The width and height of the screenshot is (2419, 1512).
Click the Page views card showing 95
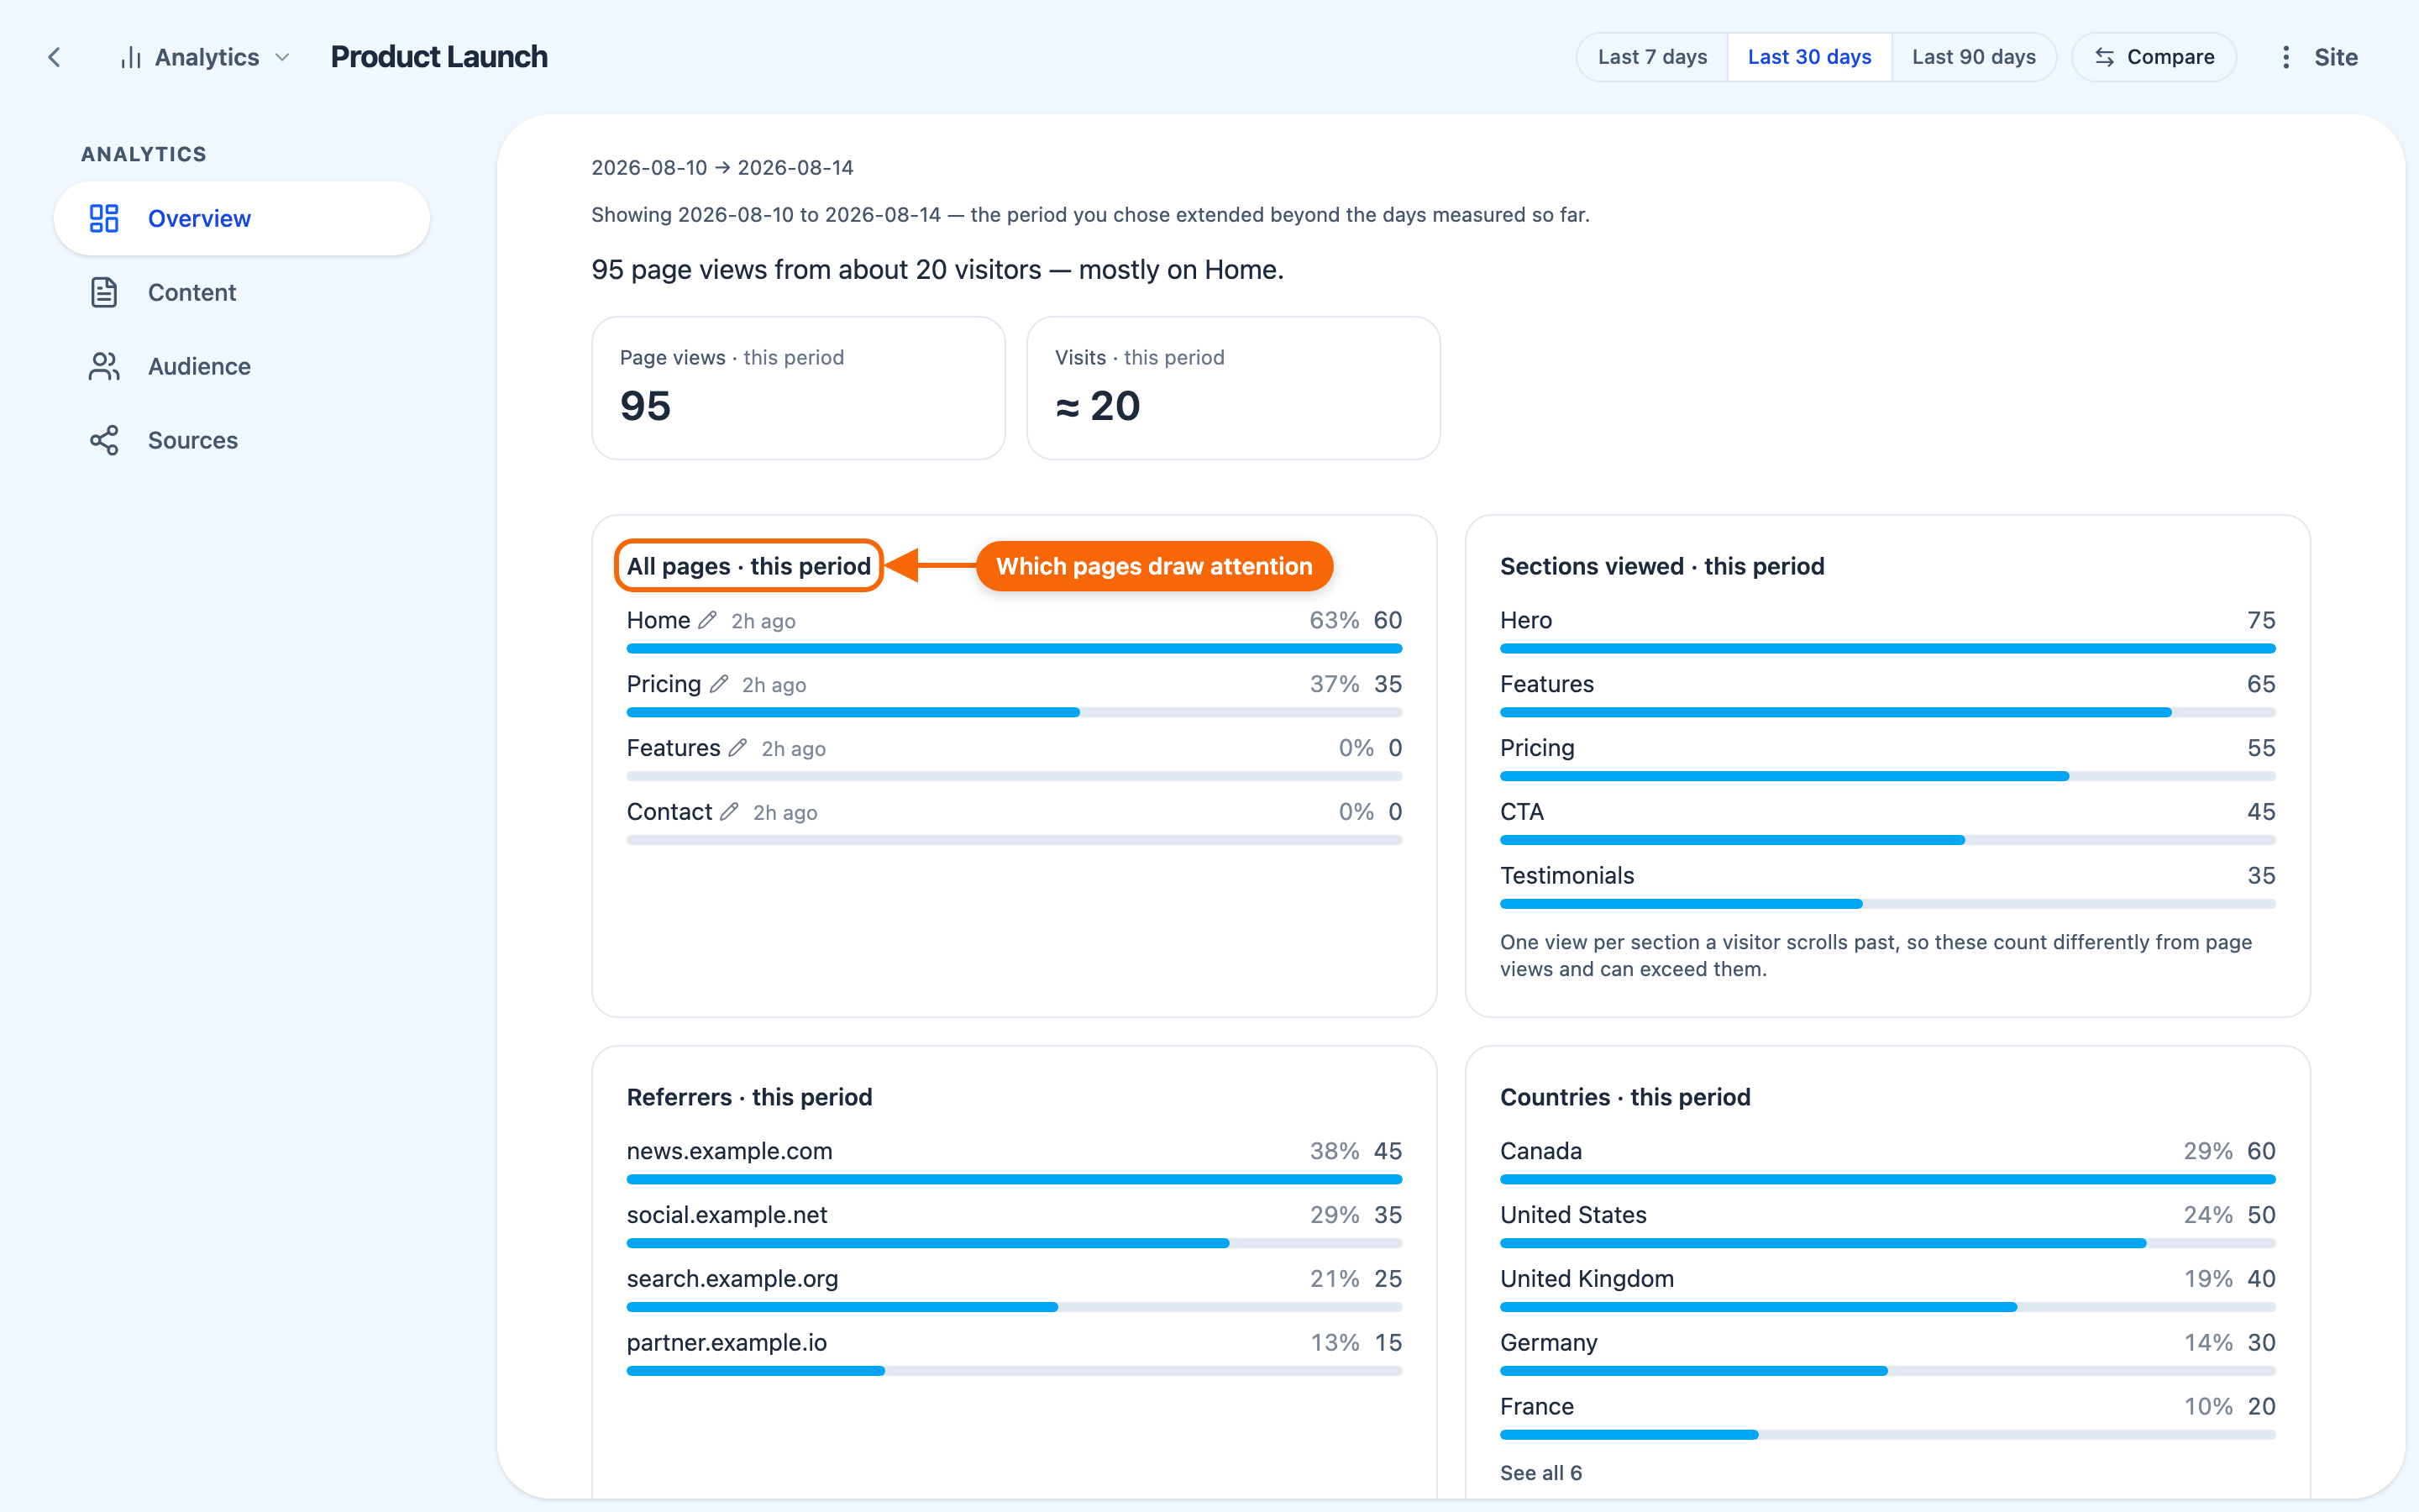click(798, 388)
